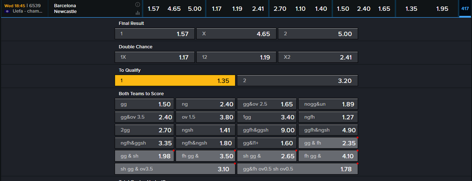Select sh gg & ov3.5 at 3.10

coord(175,169)
